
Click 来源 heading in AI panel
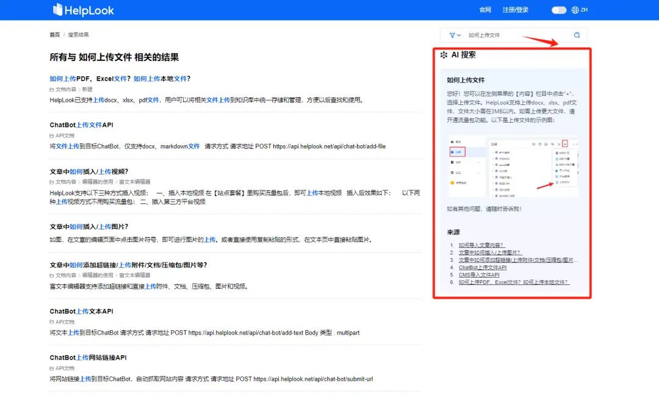tap(453, 232)
